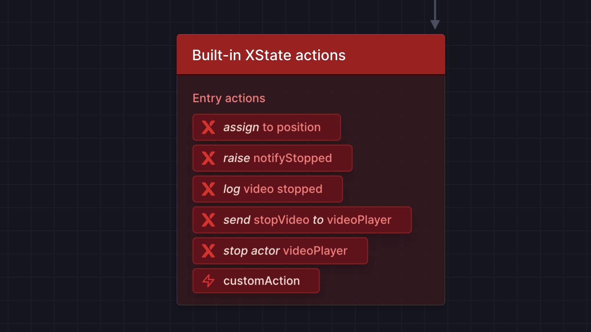The image size is (591, 332).
Task: Click the lightning bolt icon on customAction
Action: pos(208,281)
